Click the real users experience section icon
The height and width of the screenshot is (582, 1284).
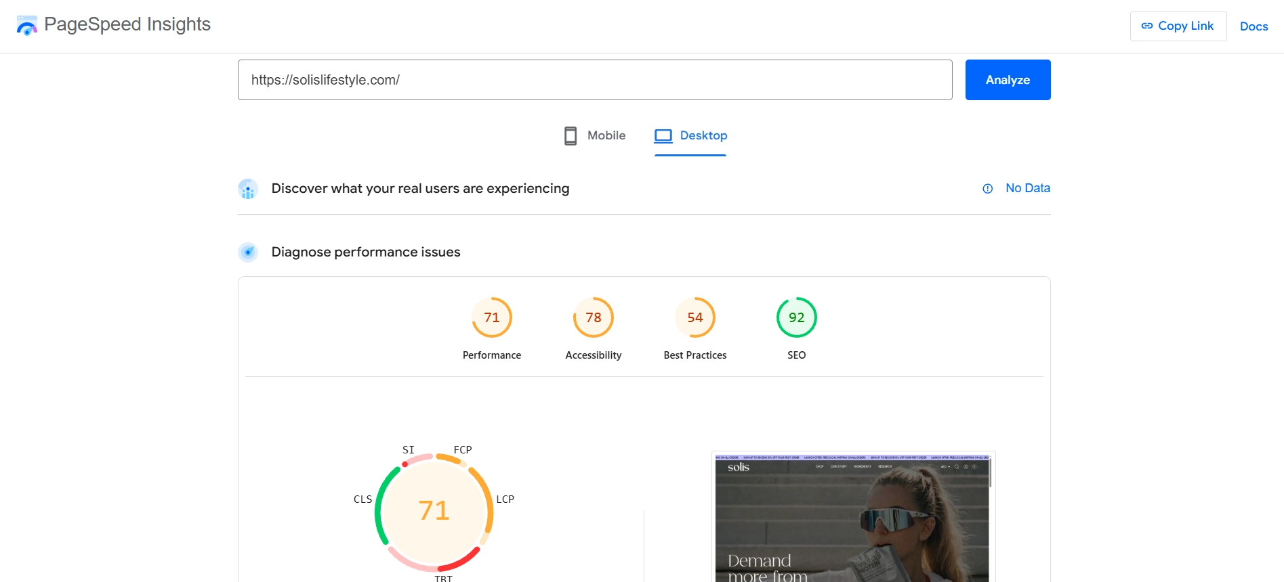point(248,189)
